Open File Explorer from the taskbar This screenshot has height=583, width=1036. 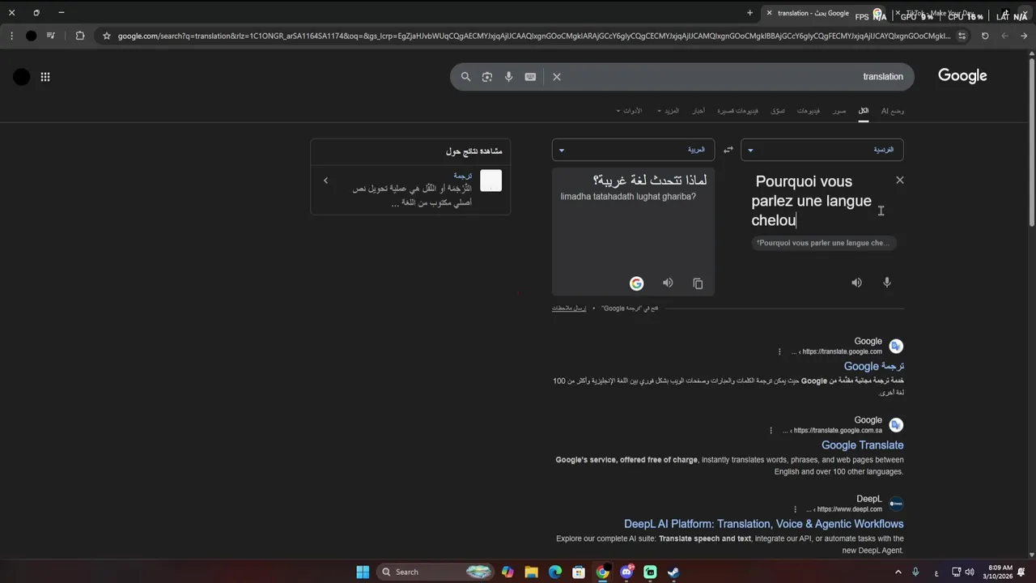532,572
